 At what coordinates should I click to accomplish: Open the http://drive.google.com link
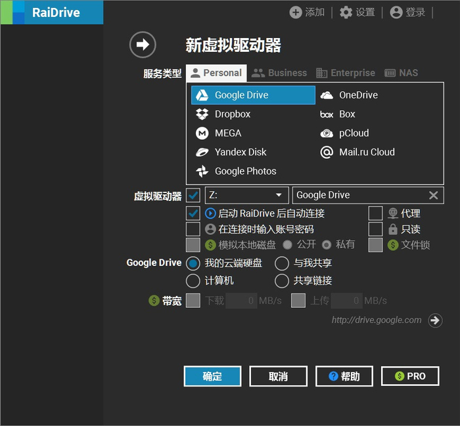coord(377,320)
